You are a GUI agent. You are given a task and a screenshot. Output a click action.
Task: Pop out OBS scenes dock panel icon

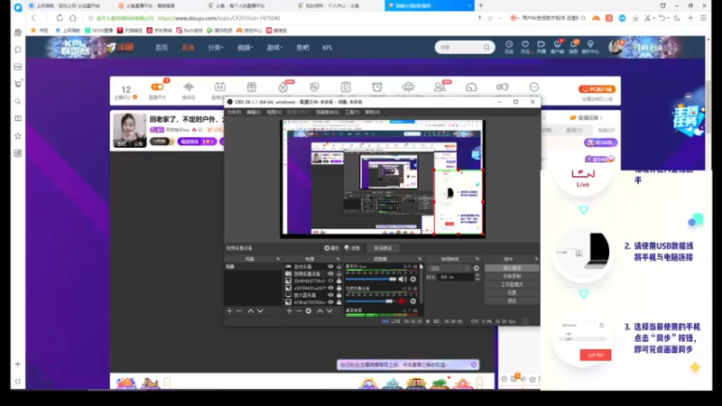click(x=278, y=259)
